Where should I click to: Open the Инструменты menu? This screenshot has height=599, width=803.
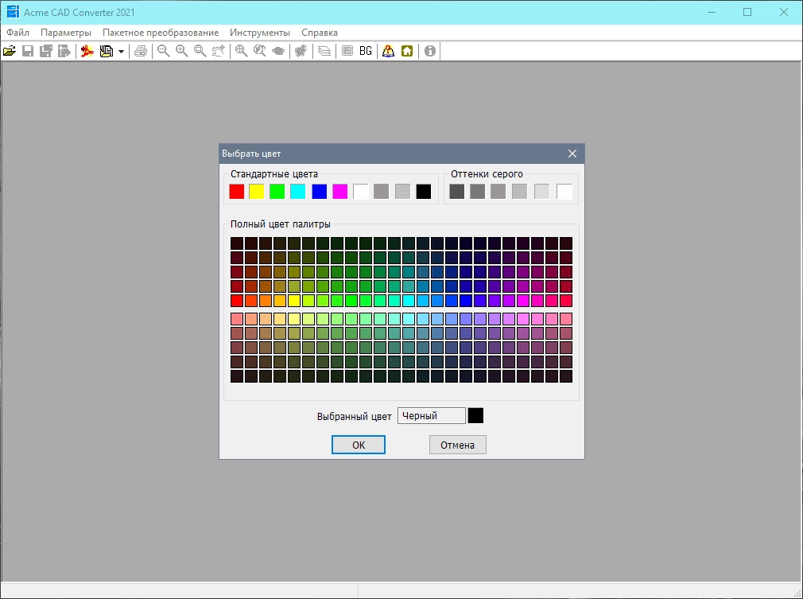click(x=260, y=33)
